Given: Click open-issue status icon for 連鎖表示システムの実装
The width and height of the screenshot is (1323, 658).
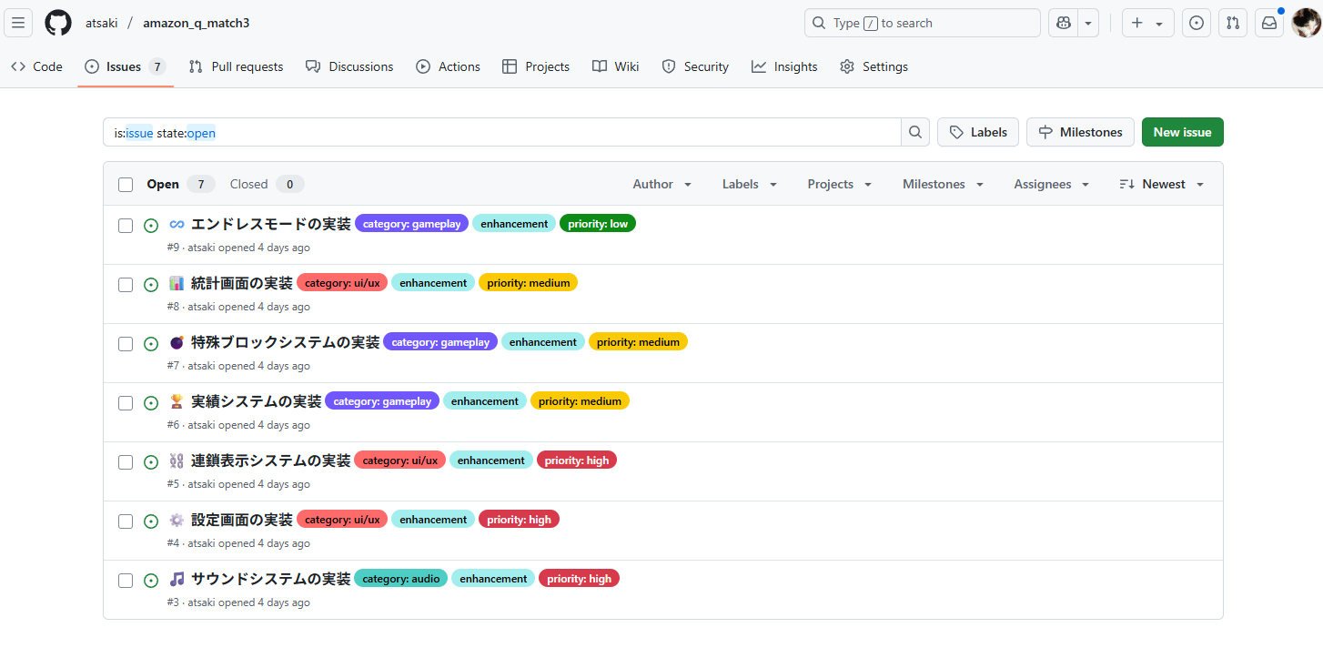Looking at the screenshot, I should click(151, 461).
